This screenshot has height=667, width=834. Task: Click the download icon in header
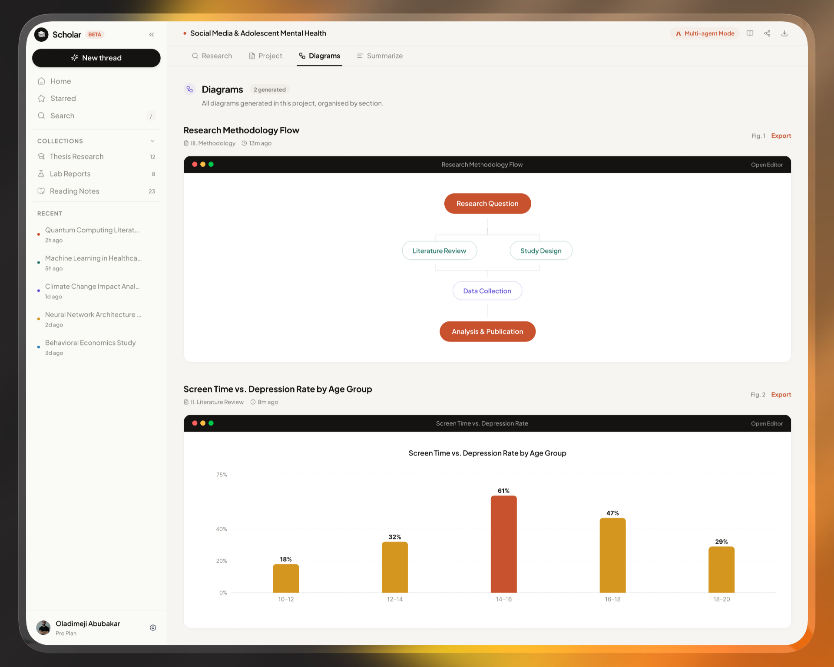(784, 33)
